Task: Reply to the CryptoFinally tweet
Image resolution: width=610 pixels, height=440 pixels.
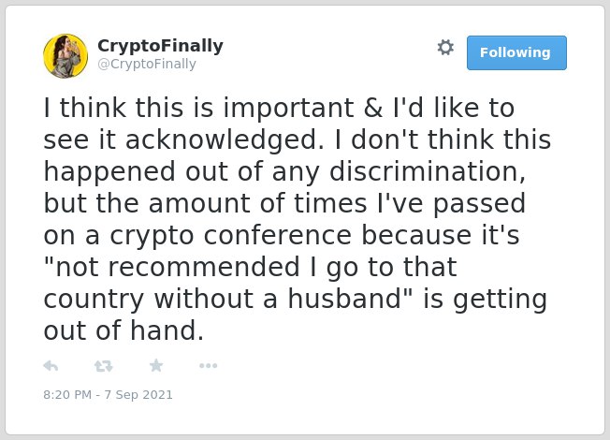Action: pyautogui.click(x=51, y=366)
